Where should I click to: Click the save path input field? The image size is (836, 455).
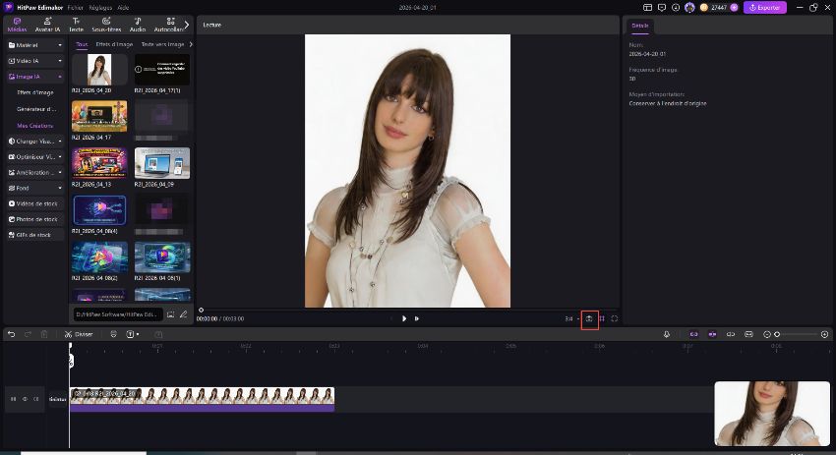(x=117, y=314)
